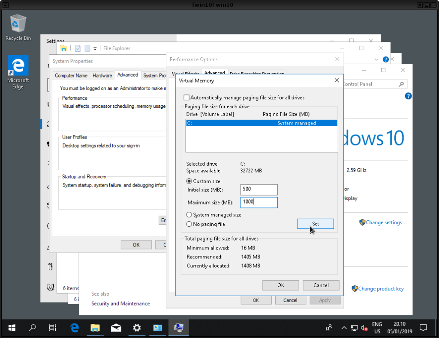Click the cat-face icon in Settings sidebar

pyautogui.click(x=51, y=287)
